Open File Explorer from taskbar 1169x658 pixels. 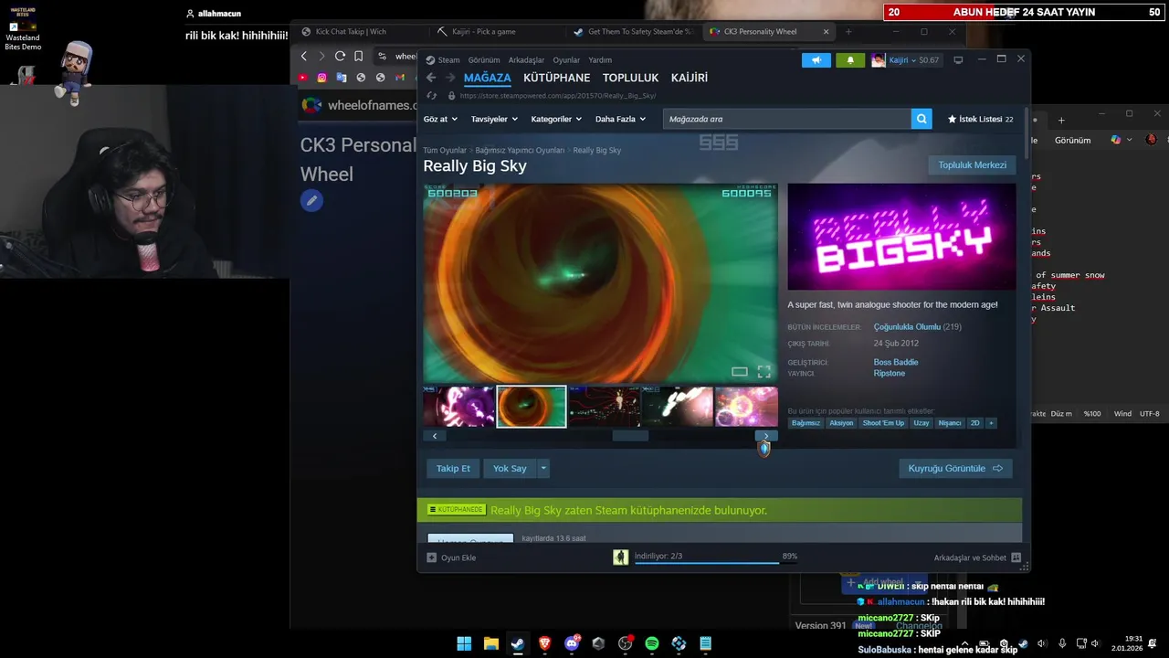click(x=490, y=643)
